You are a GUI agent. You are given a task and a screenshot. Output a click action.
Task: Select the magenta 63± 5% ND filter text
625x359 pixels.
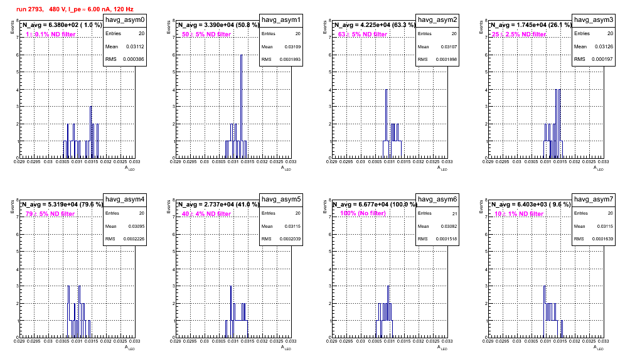point(363,35)
